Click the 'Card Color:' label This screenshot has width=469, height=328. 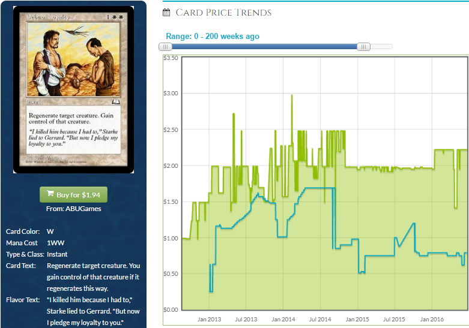click(23, 231)
